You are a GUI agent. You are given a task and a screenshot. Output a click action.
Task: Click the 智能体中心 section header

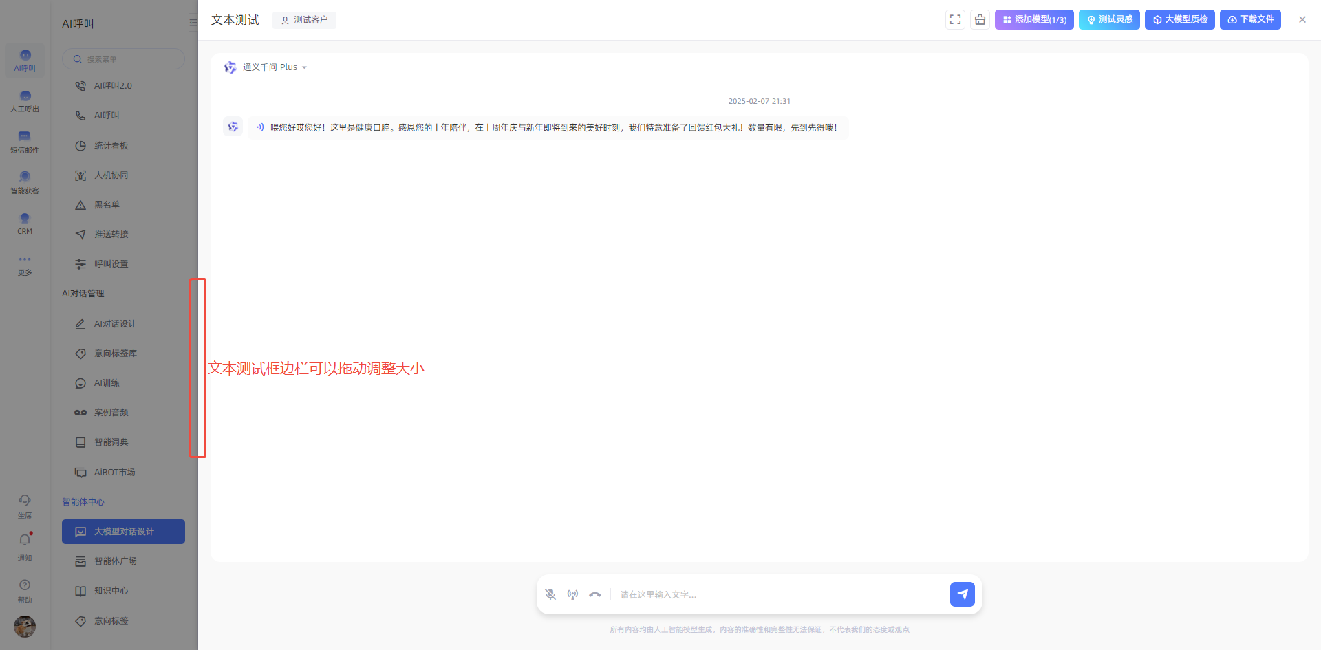tap(83, 502)
